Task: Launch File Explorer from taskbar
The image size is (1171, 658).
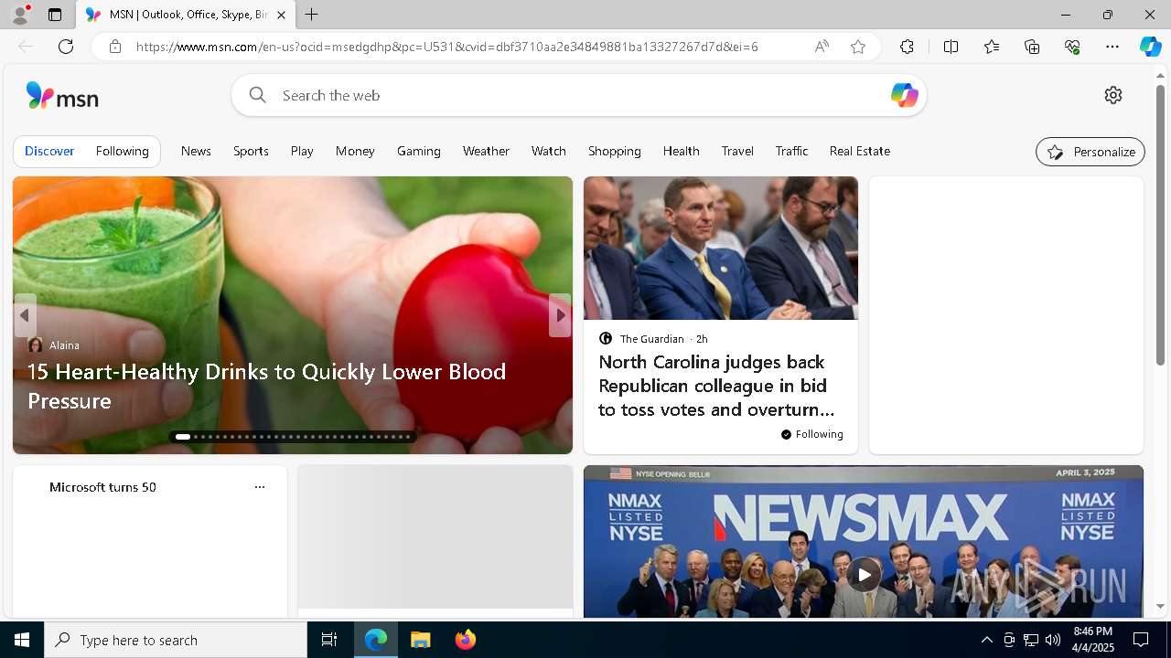Action: (x=421, y=640)
